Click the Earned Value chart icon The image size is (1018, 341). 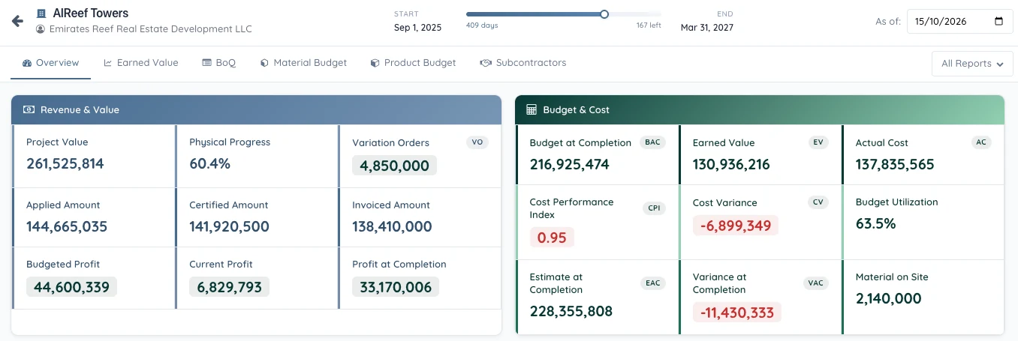[x=108, y=63]
